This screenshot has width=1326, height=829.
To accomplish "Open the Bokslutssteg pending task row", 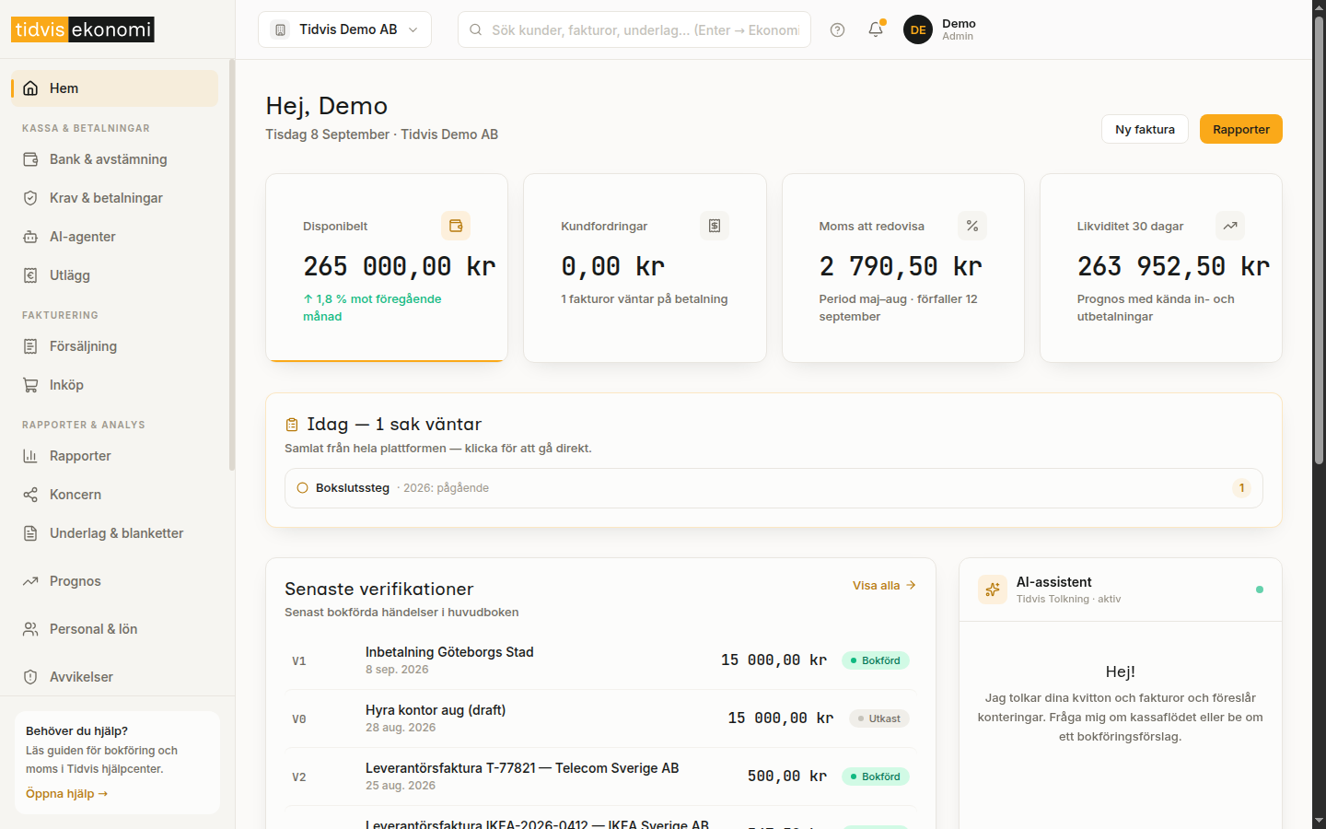I will [x=773, y=488].
